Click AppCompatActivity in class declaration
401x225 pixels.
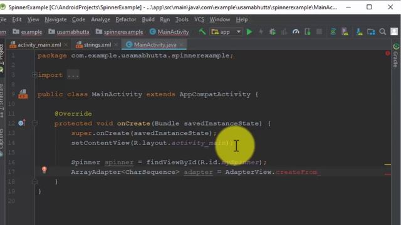(x=215, y=94)
